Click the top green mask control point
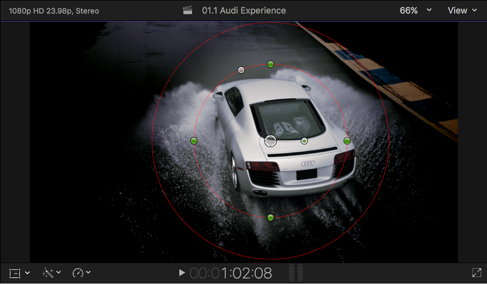The width and height of the screenshot is (487, 284). click(270, 64)
